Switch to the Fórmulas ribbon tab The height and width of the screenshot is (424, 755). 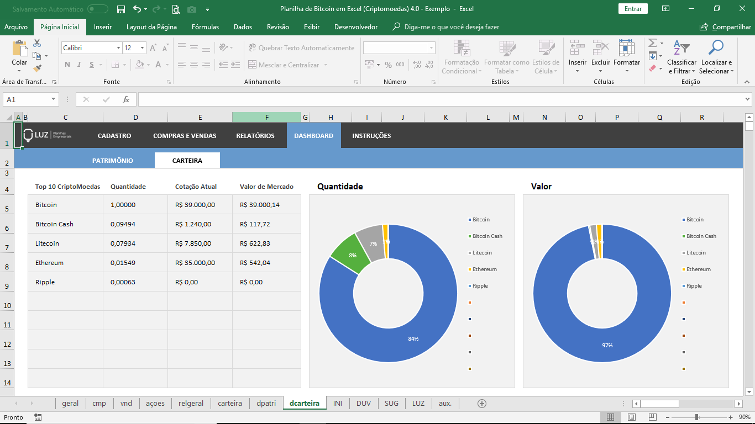click(206, 26)
